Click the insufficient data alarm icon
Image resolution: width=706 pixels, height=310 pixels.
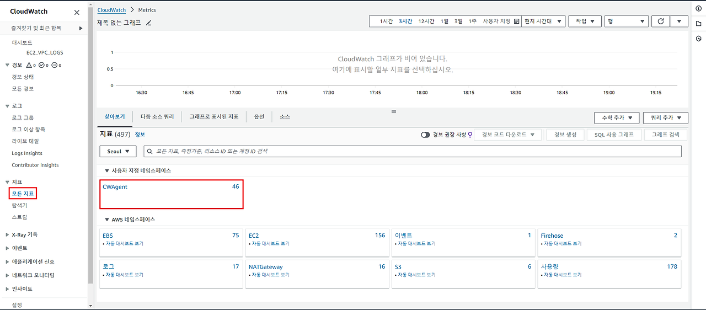tap(54, 65)
